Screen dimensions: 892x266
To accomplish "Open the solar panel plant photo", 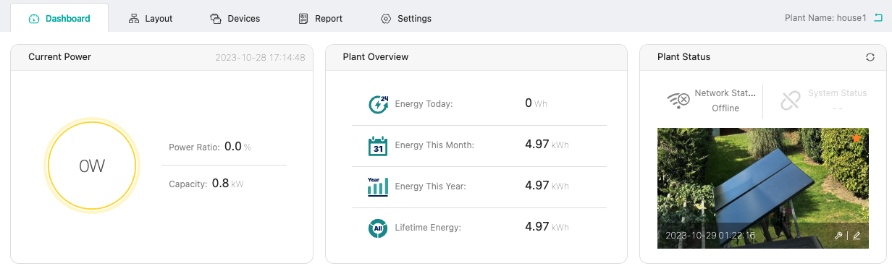I will pos(762,188).
